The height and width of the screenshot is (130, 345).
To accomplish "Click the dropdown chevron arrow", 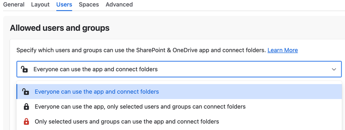I will click(334, 69).
